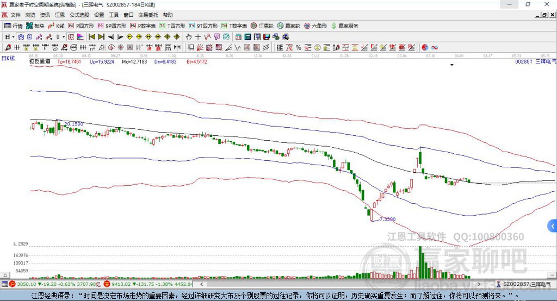The width and height of the screenshot is (557, 301).
Task: Click the 极反通道 indicator name
Action: pos(40,61)
